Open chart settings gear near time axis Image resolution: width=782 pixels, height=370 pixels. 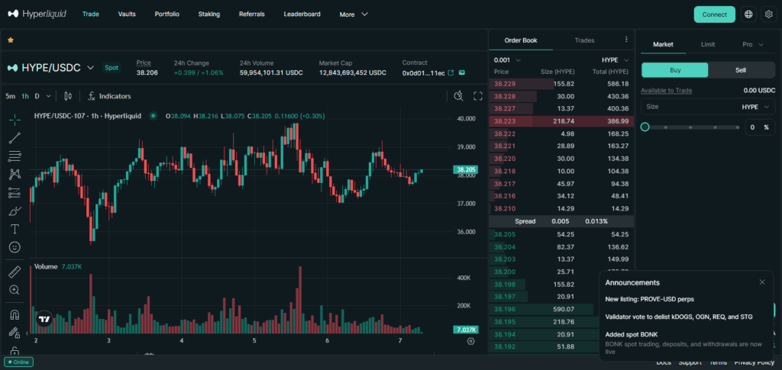(470, 341)
